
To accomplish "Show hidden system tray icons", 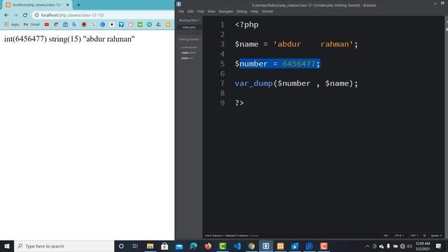I will tap(367, 246).
